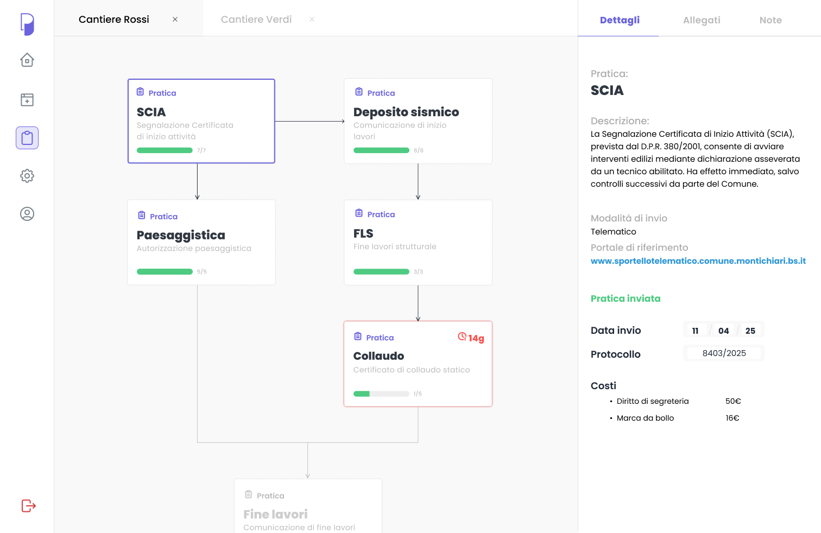Switch to the Note tab

[771, 20]
